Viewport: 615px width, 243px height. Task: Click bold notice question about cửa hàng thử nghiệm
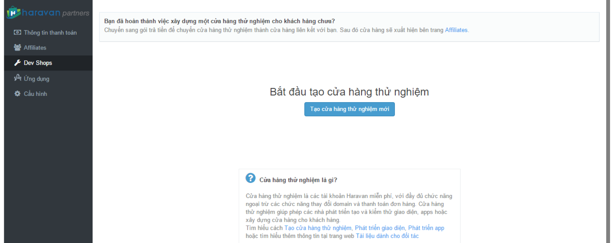(220, 21)
